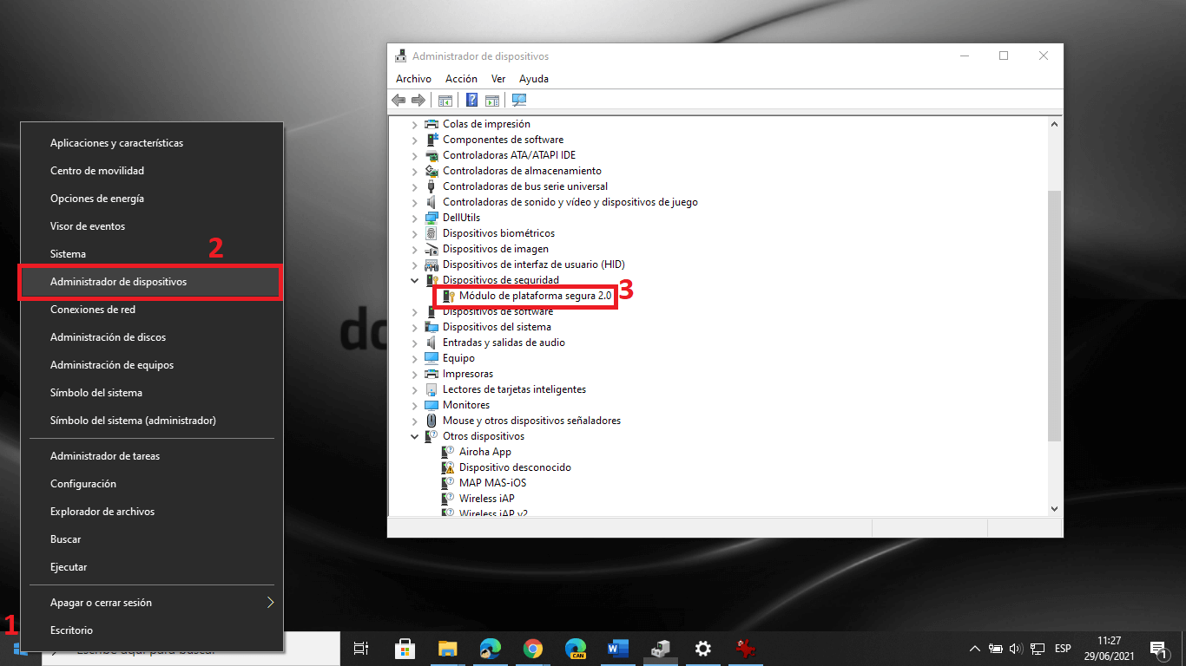Viewport: 1186px width, 666px height.
Task: Show hidden system tray icons chevron
Action: coord(975,648)
